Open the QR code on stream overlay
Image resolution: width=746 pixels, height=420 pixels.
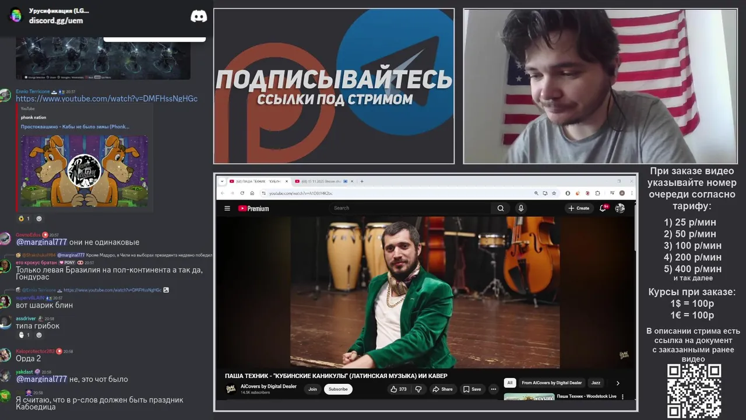point(694,391)
